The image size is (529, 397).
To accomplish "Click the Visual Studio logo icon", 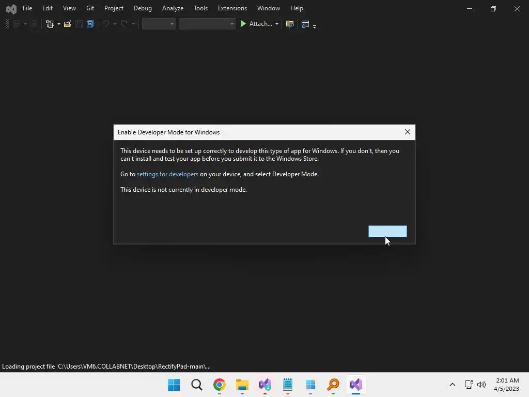I will pos(11,9).
